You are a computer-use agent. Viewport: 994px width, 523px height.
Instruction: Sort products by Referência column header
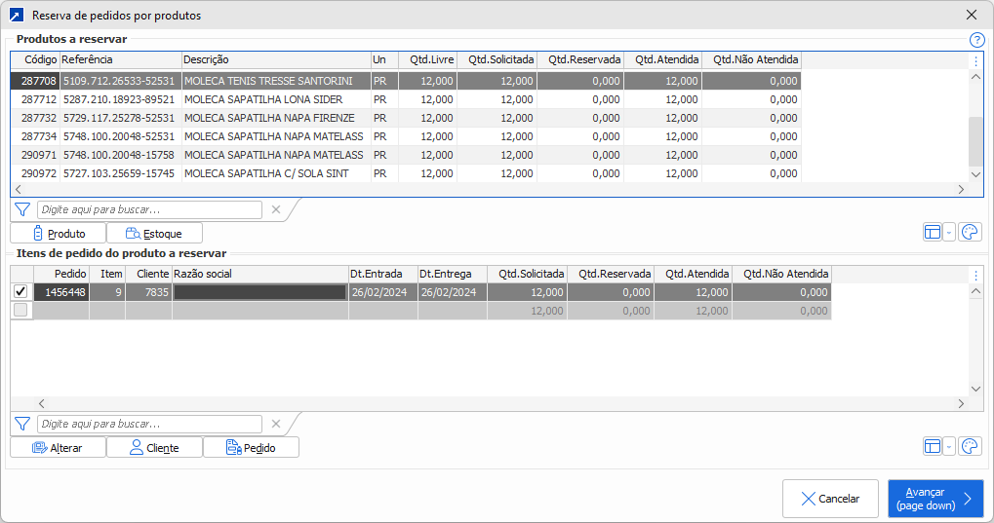pos(120,60)
